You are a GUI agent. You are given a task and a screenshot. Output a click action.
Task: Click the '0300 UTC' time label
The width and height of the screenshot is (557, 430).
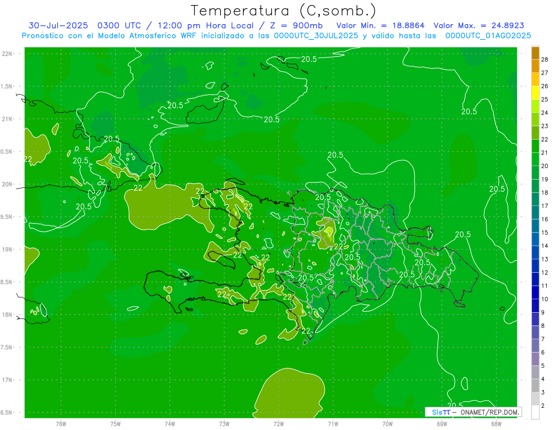pyautogui.click(x=118, y=26)
